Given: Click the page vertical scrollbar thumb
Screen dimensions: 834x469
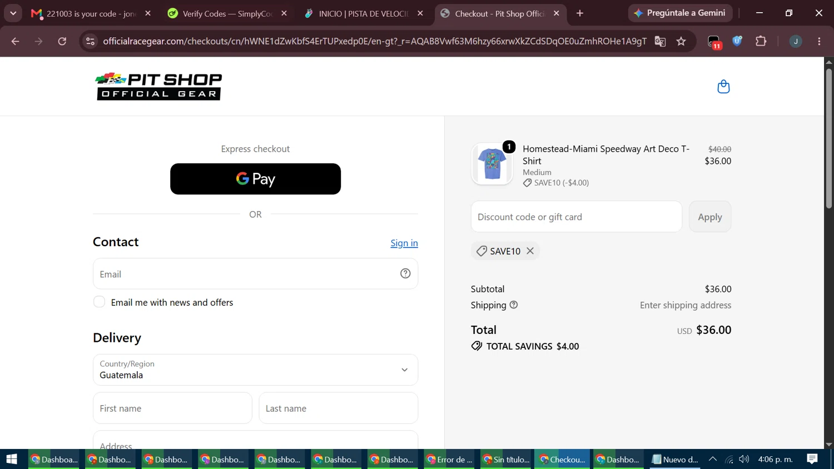Looking at the screenshot, I should [x=829, y=138].
